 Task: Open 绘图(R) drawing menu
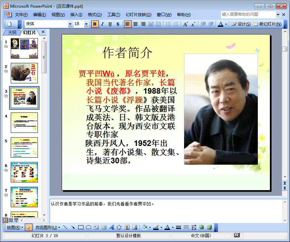click(x=15, y=227)
